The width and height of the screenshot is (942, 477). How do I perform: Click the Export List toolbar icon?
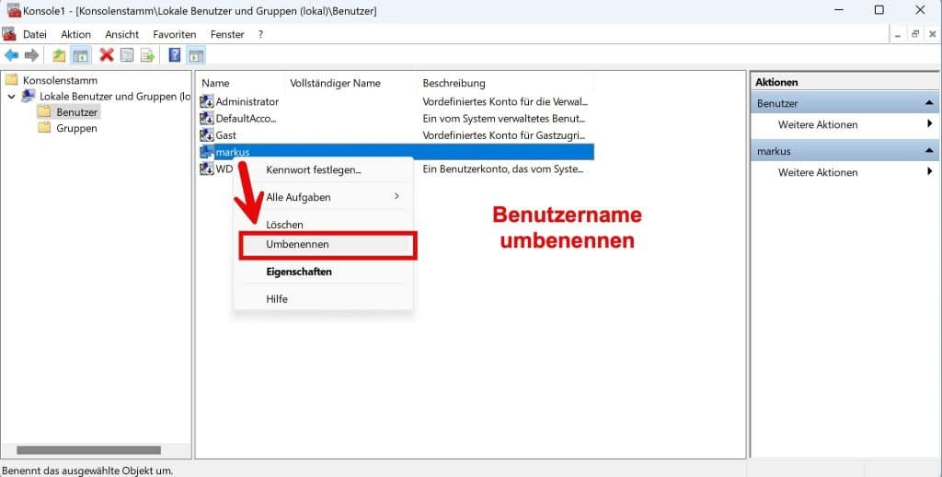(x=147, y=56)
